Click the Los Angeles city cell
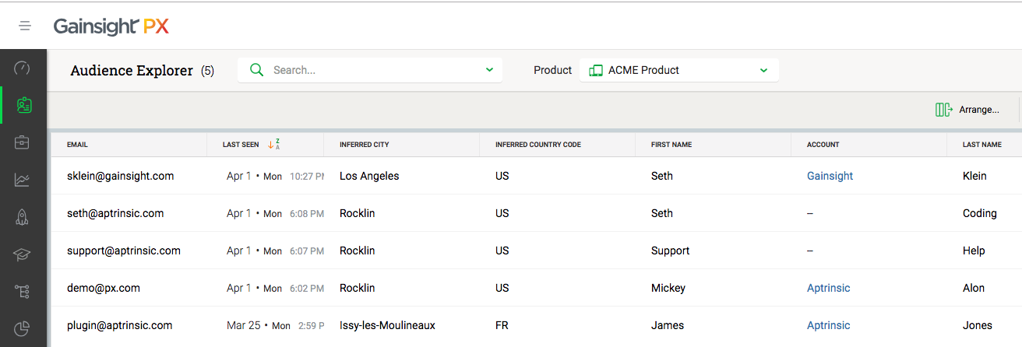Screen dimensions: 1022x347 369,176
